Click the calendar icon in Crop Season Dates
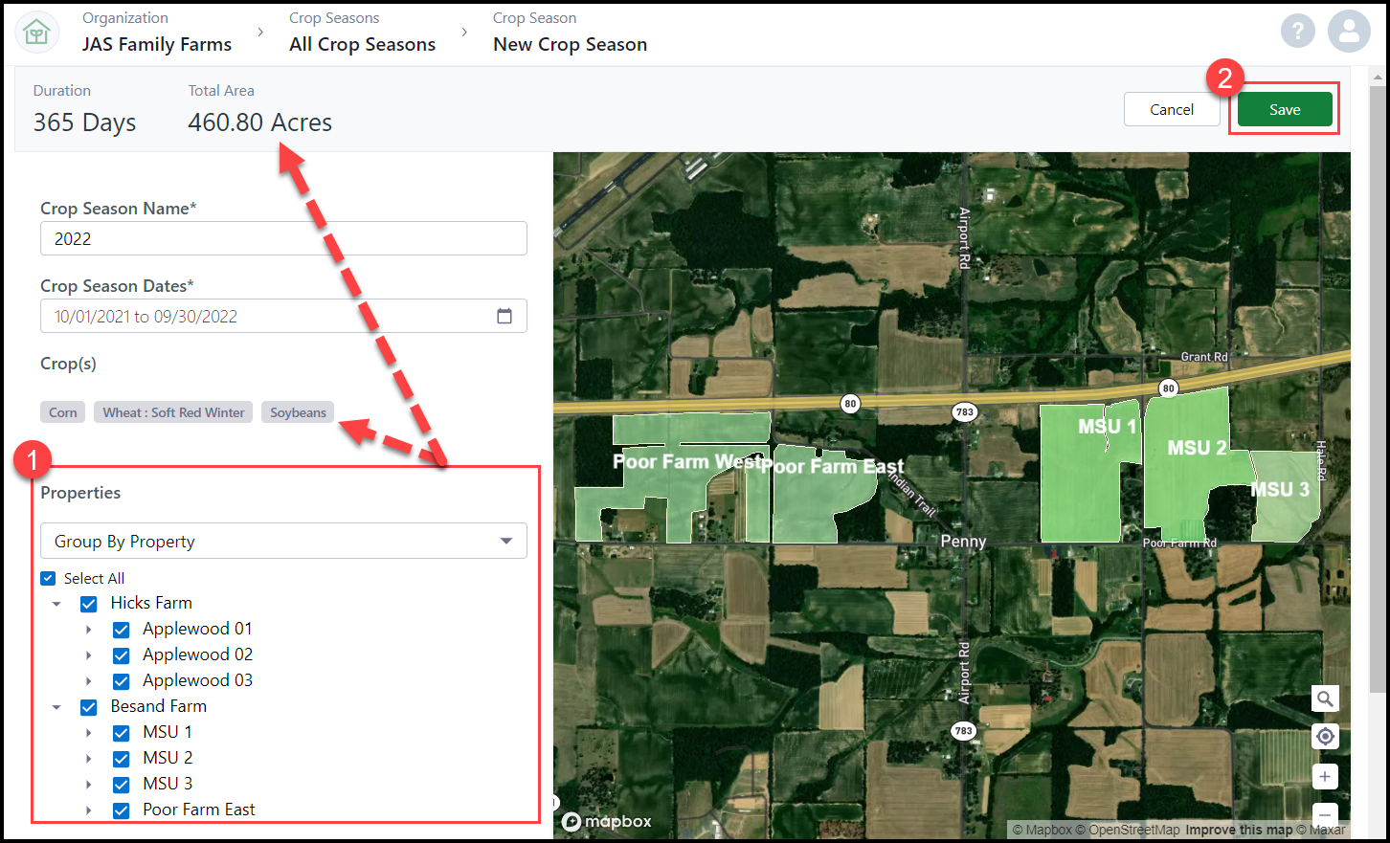This screenshot has height=843, width=1390. (x=504, y=316)
